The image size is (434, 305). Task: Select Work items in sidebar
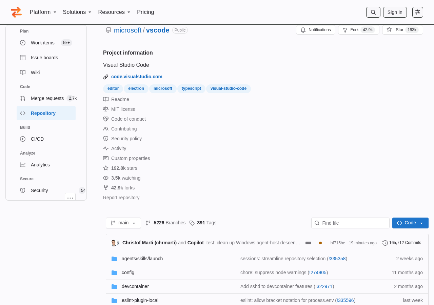46,43
